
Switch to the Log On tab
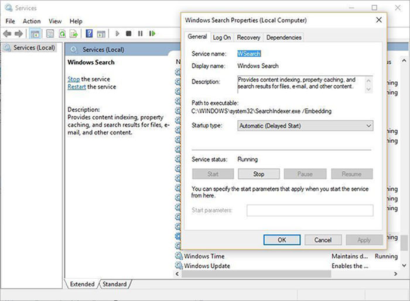[x=221, y=37]
